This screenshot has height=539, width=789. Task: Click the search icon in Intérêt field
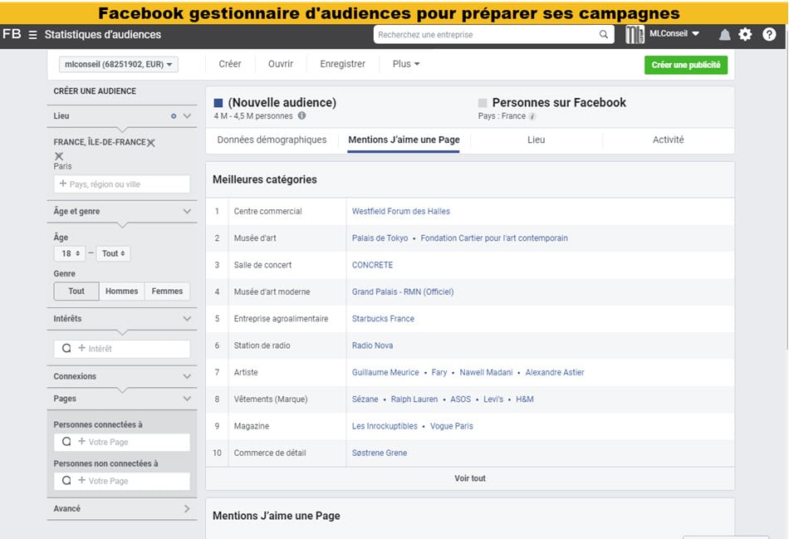tap(66, 348)
